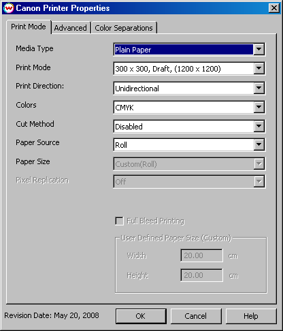Open Help for printer properties
Screen dimensions: 283x331
(251, 316)
